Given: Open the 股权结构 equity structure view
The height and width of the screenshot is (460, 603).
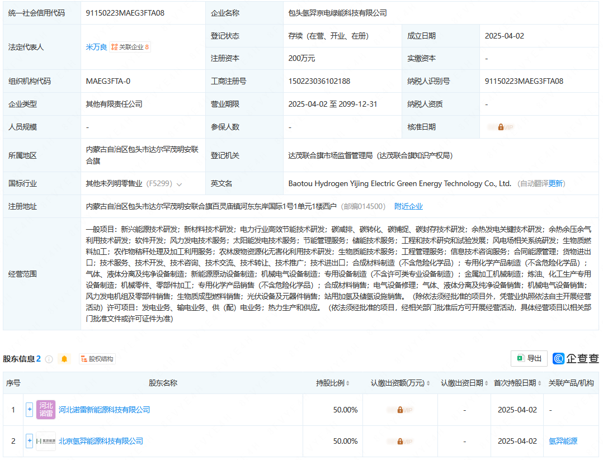Looking at the screenshot, I should (97, 359).
